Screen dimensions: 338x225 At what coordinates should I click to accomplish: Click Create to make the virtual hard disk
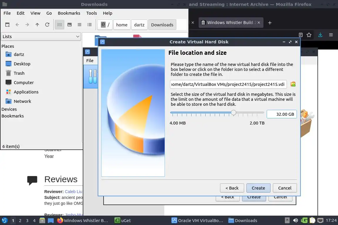(258, 188)
